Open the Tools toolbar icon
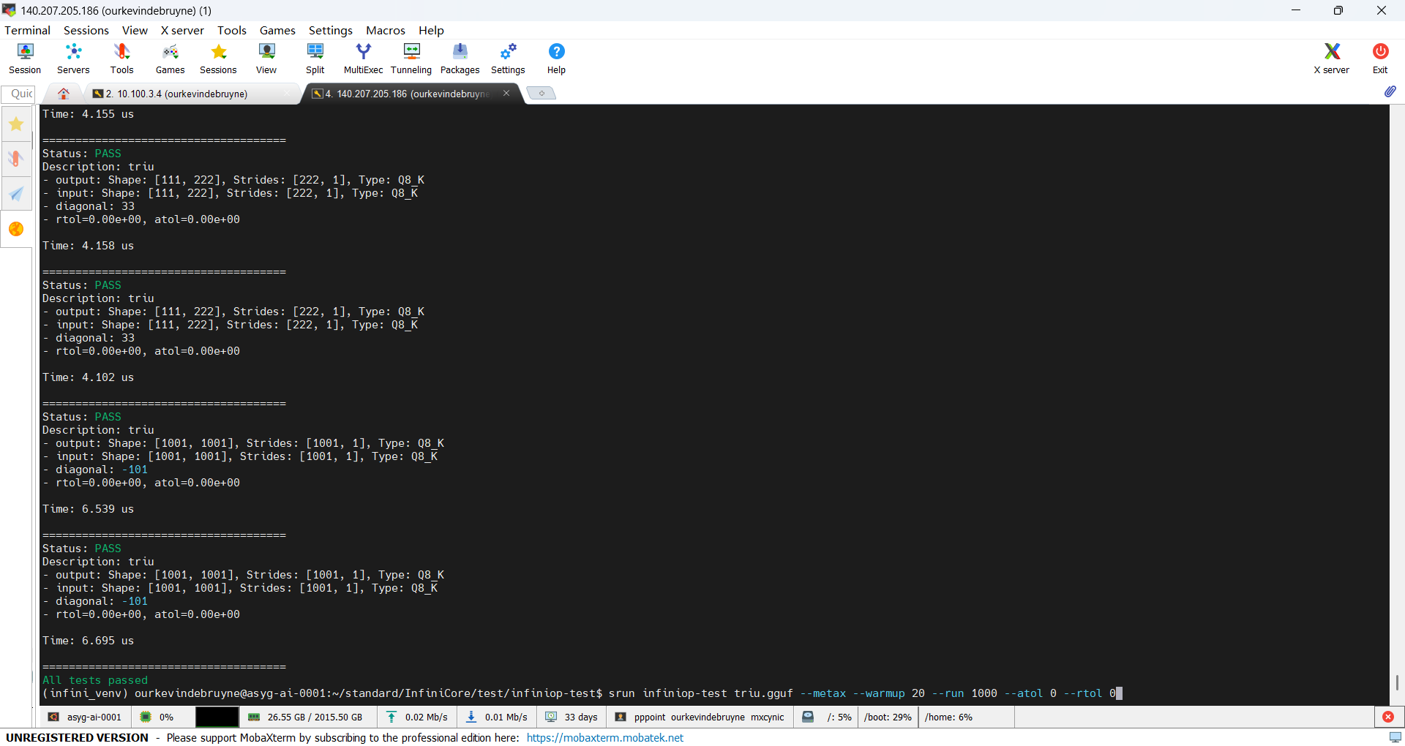The width and height of the screenshot is (1405, 746). (x=121, y=59)
